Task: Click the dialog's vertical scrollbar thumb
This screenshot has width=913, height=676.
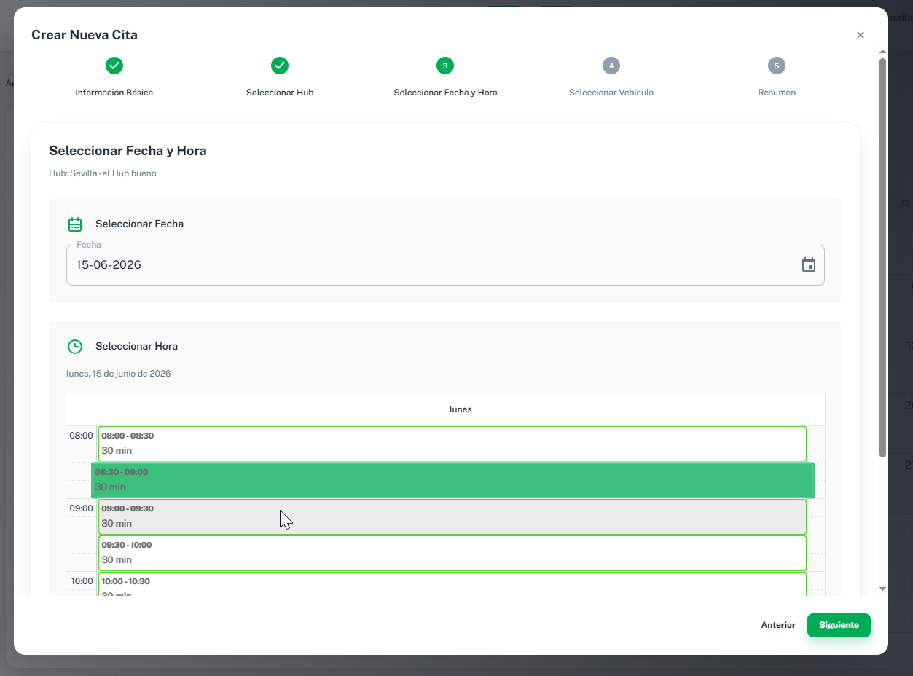Action: (x=882, y=258)
